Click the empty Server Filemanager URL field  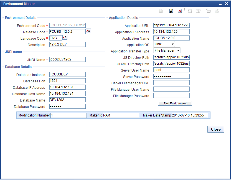[x=171, y=83]
